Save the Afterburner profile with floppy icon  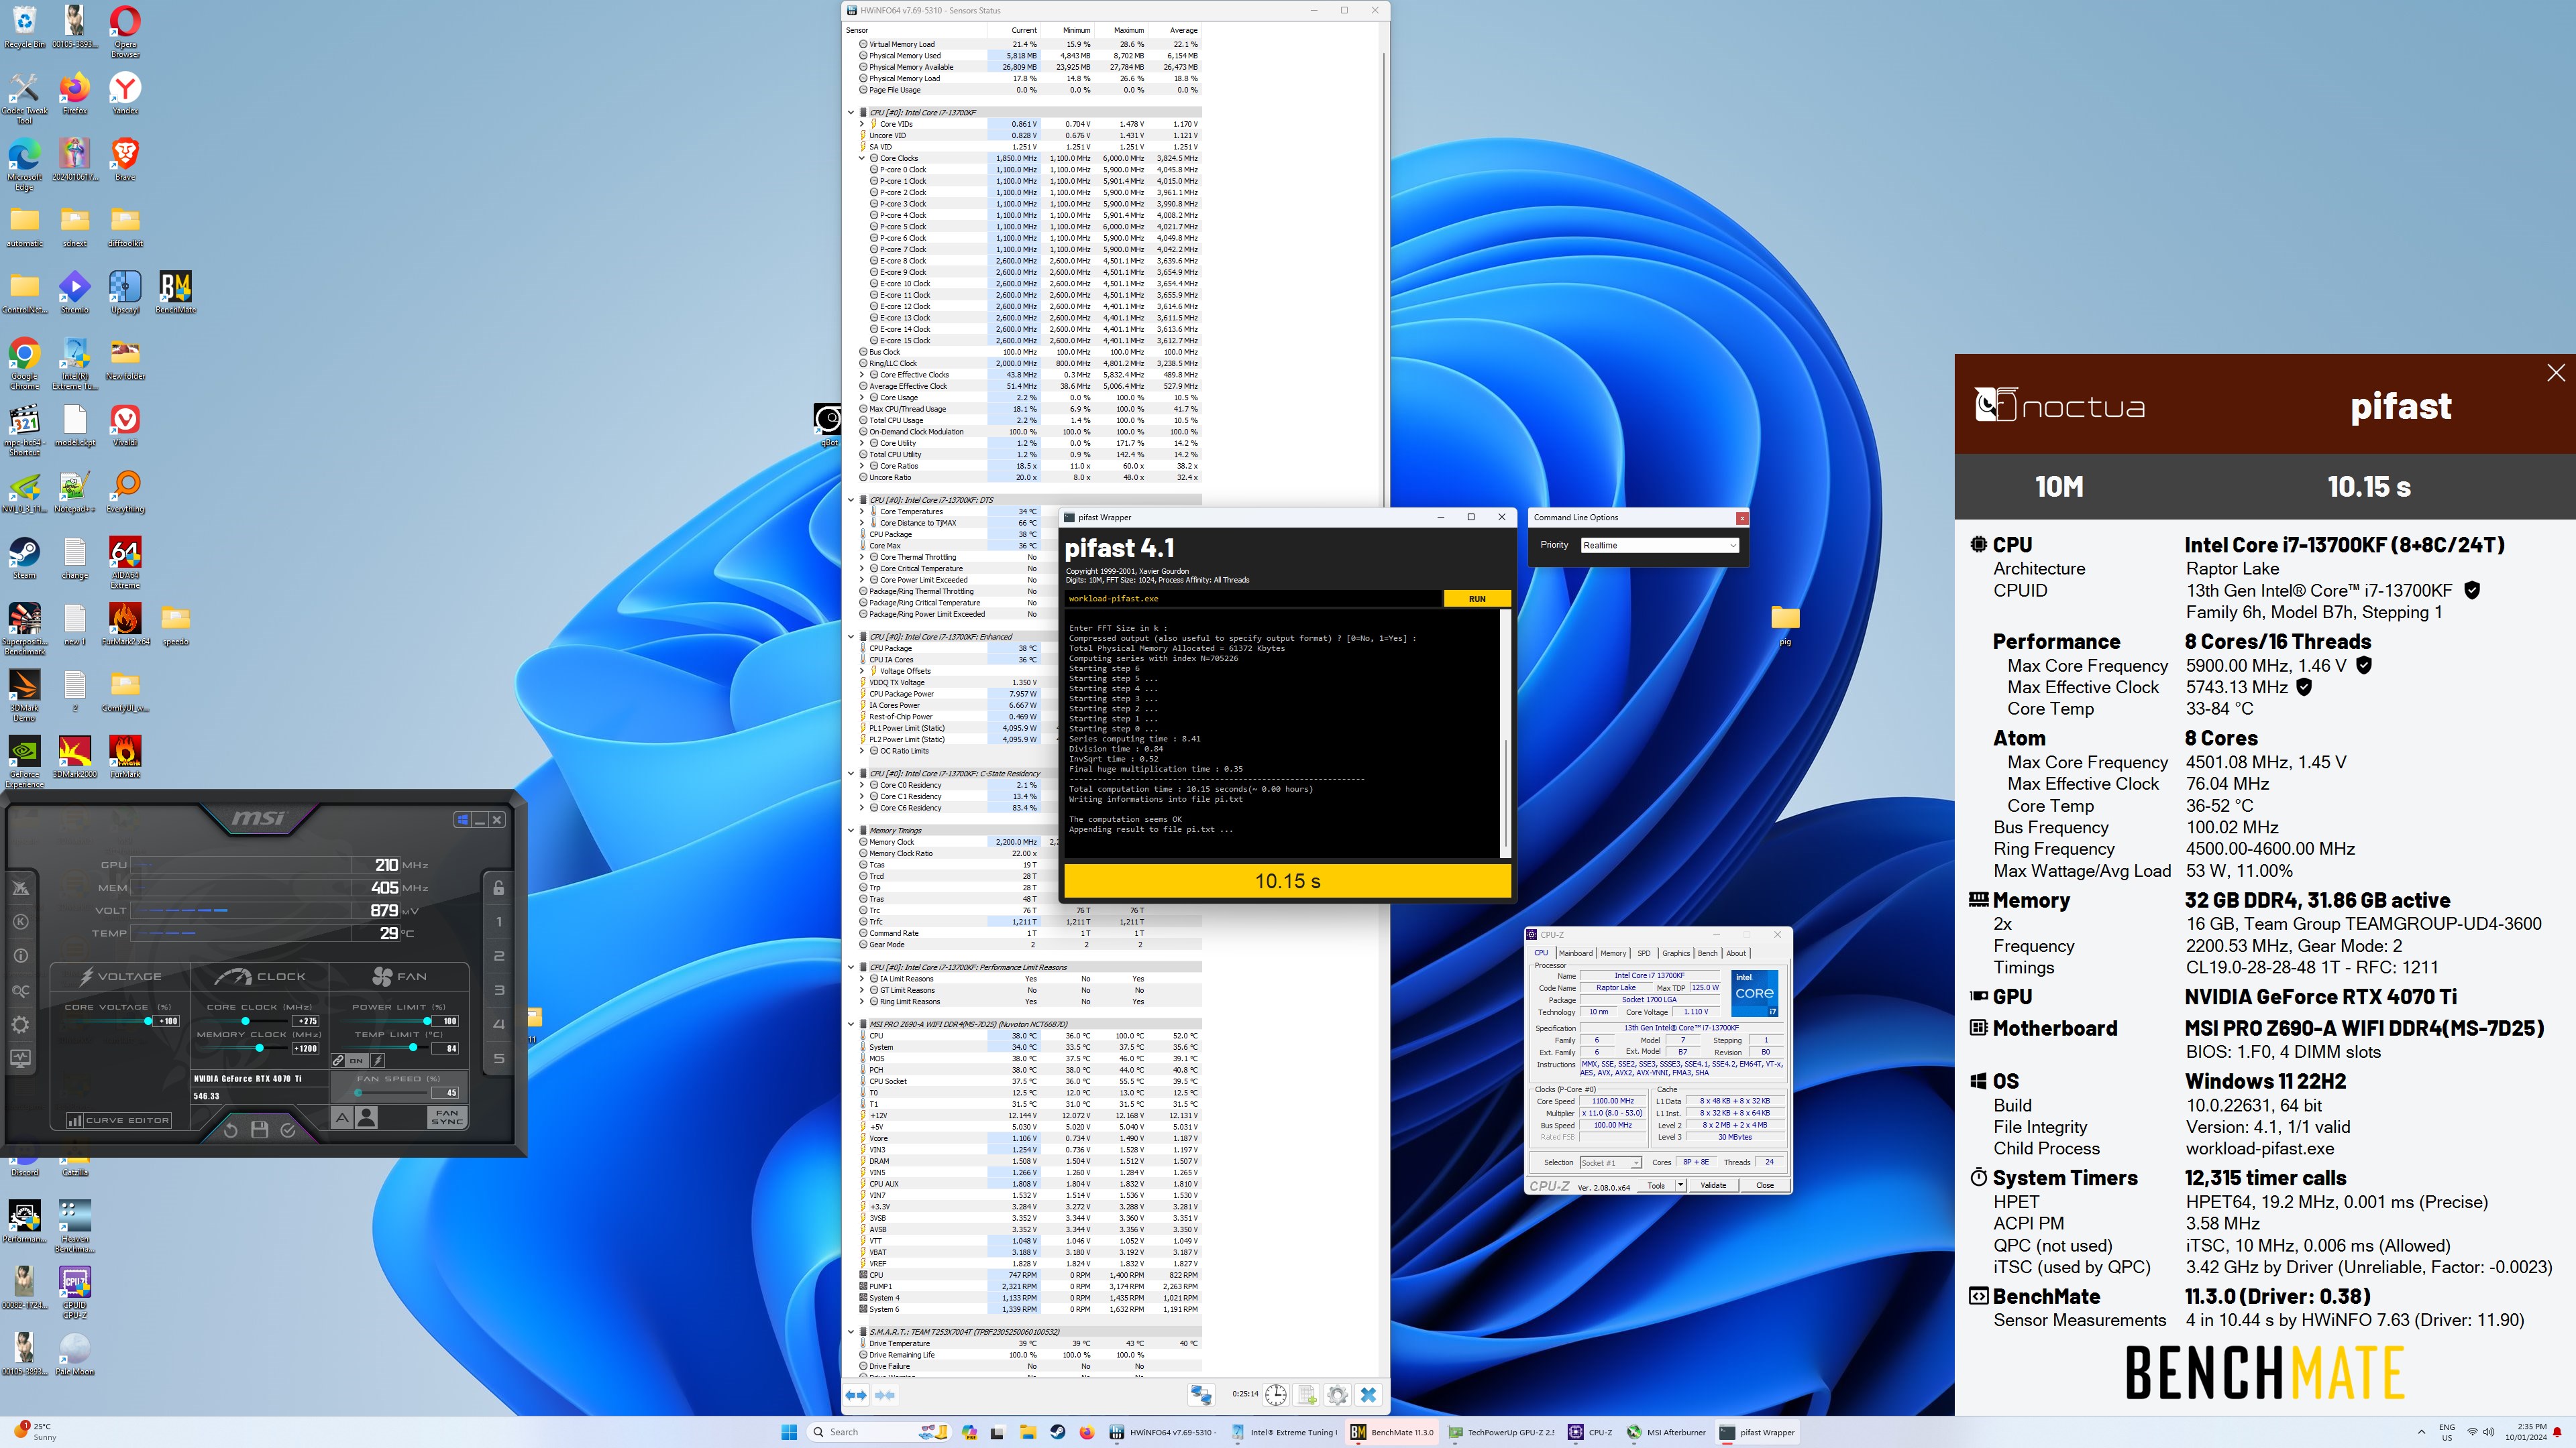tap(259, 1129)
